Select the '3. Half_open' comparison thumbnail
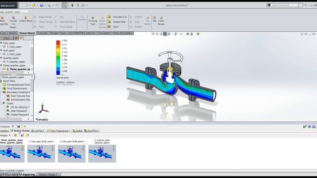 [x=71, y=153]
